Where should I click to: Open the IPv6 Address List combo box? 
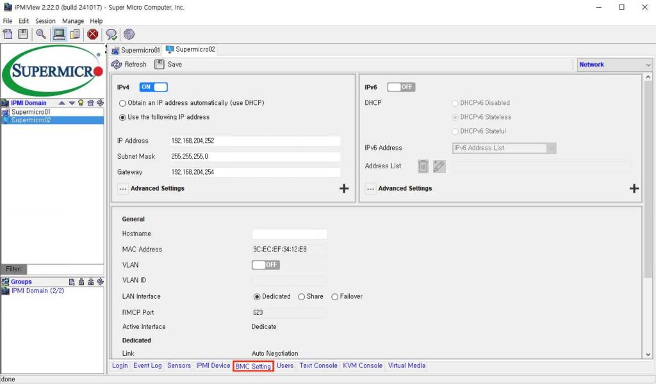click(x=504, y=148)
